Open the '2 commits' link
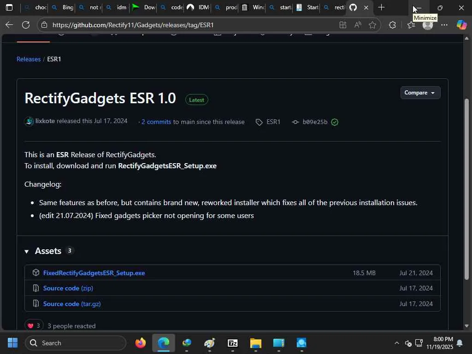This screenshot has width=472, height=354. coord(156,122)
